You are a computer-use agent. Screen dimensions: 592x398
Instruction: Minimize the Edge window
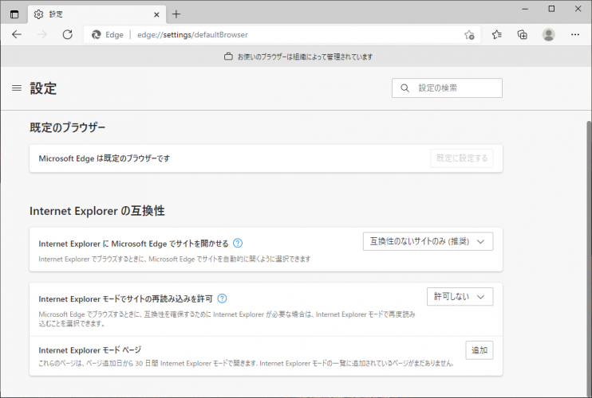(x=525, y=9)
